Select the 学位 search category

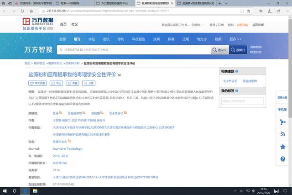[92, 39]
